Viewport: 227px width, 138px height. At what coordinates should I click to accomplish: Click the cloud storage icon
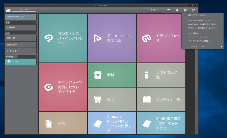click(x=8, y=10)
